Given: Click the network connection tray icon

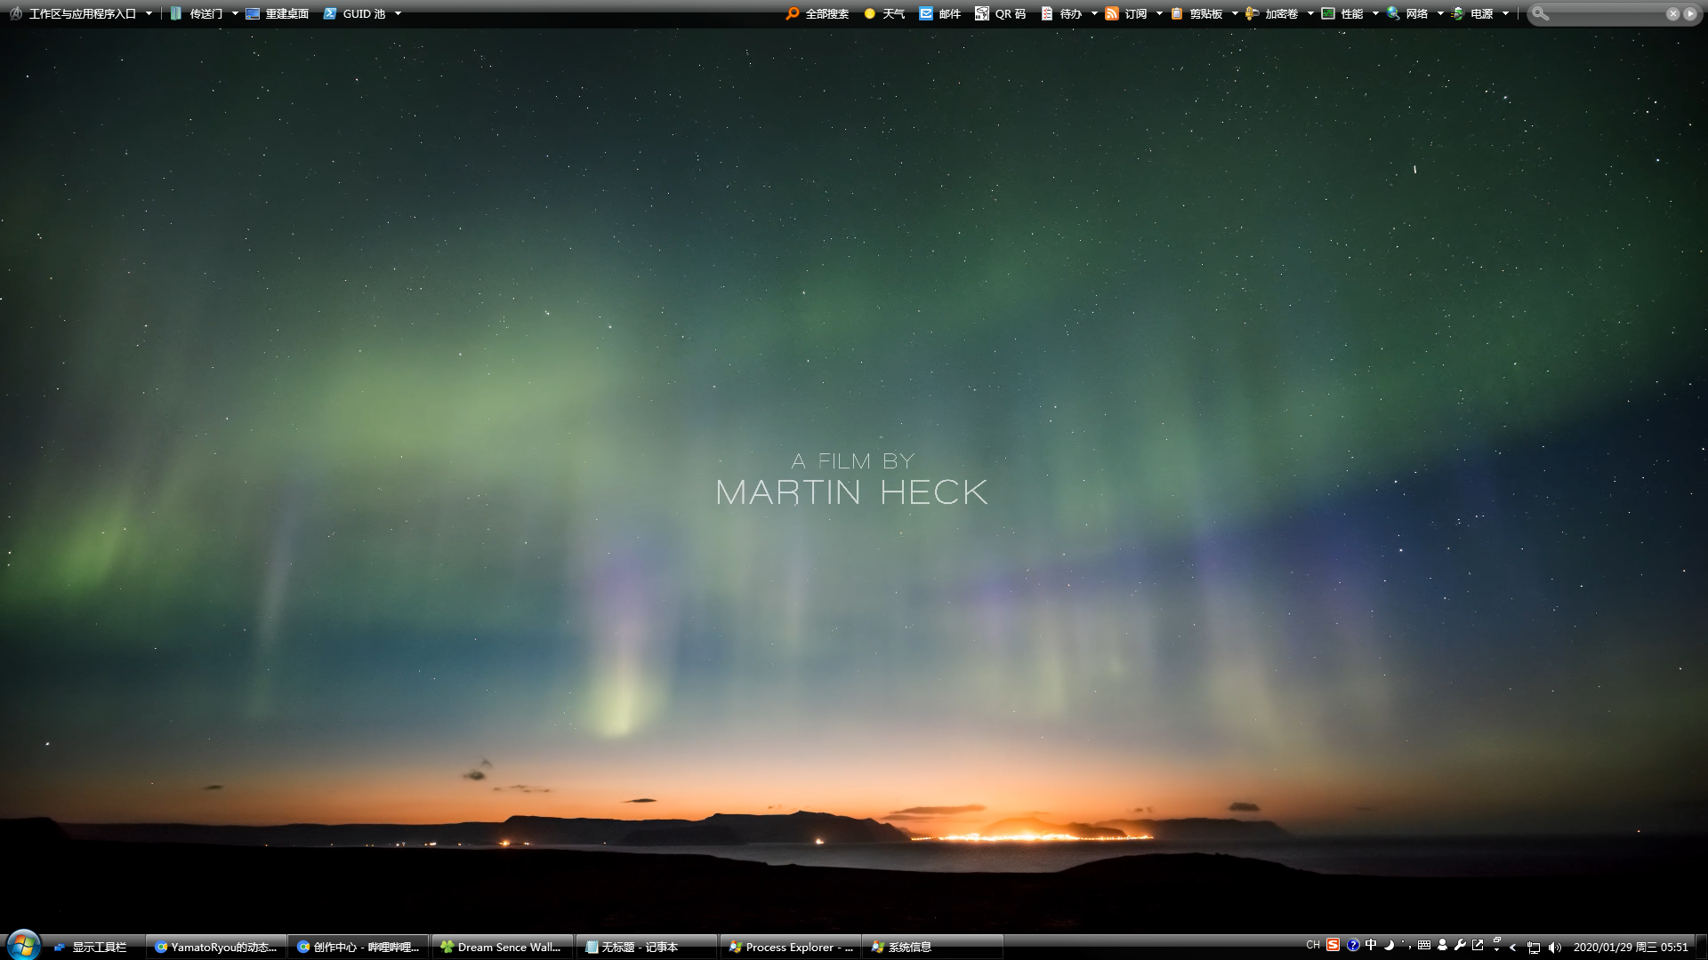Looking at the screenshot, I should [1534, 948].
